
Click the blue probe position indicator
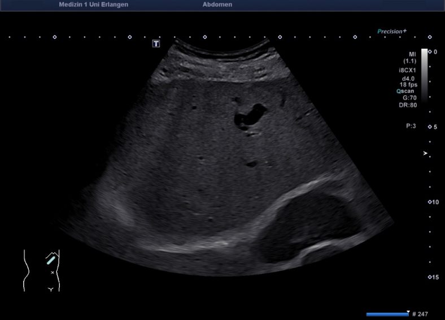(51, 260)
